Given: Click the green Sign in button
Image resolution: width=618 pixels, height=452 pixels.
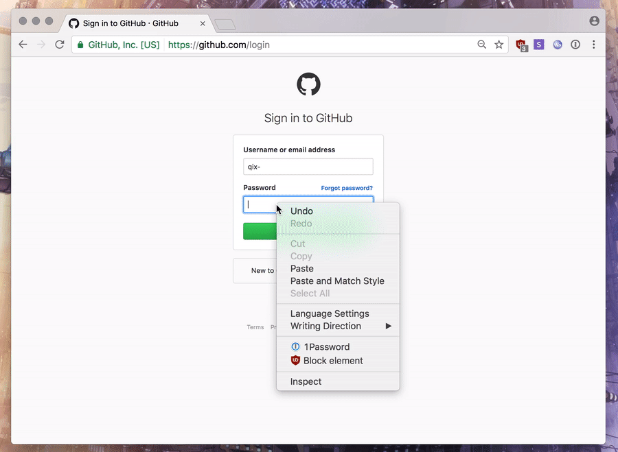Looking at the screenshot, I should click(x=260, y=231).
